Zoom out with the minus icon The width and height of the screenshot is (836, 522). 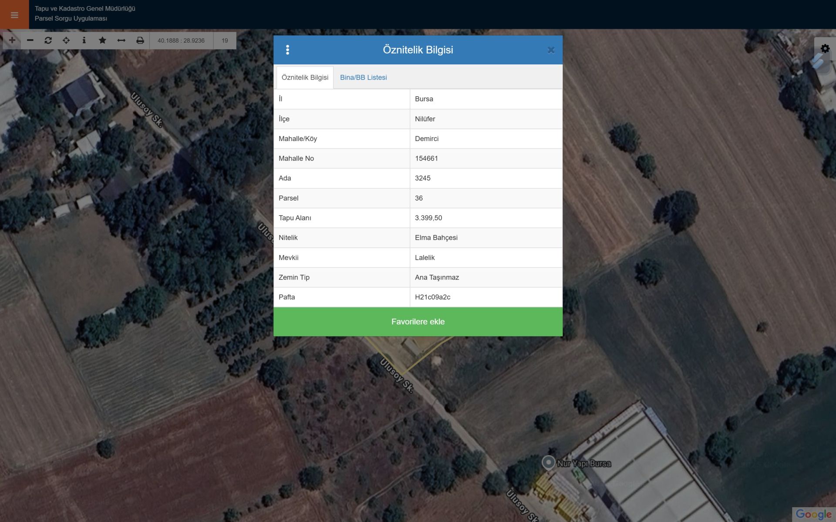coord(30,40)
